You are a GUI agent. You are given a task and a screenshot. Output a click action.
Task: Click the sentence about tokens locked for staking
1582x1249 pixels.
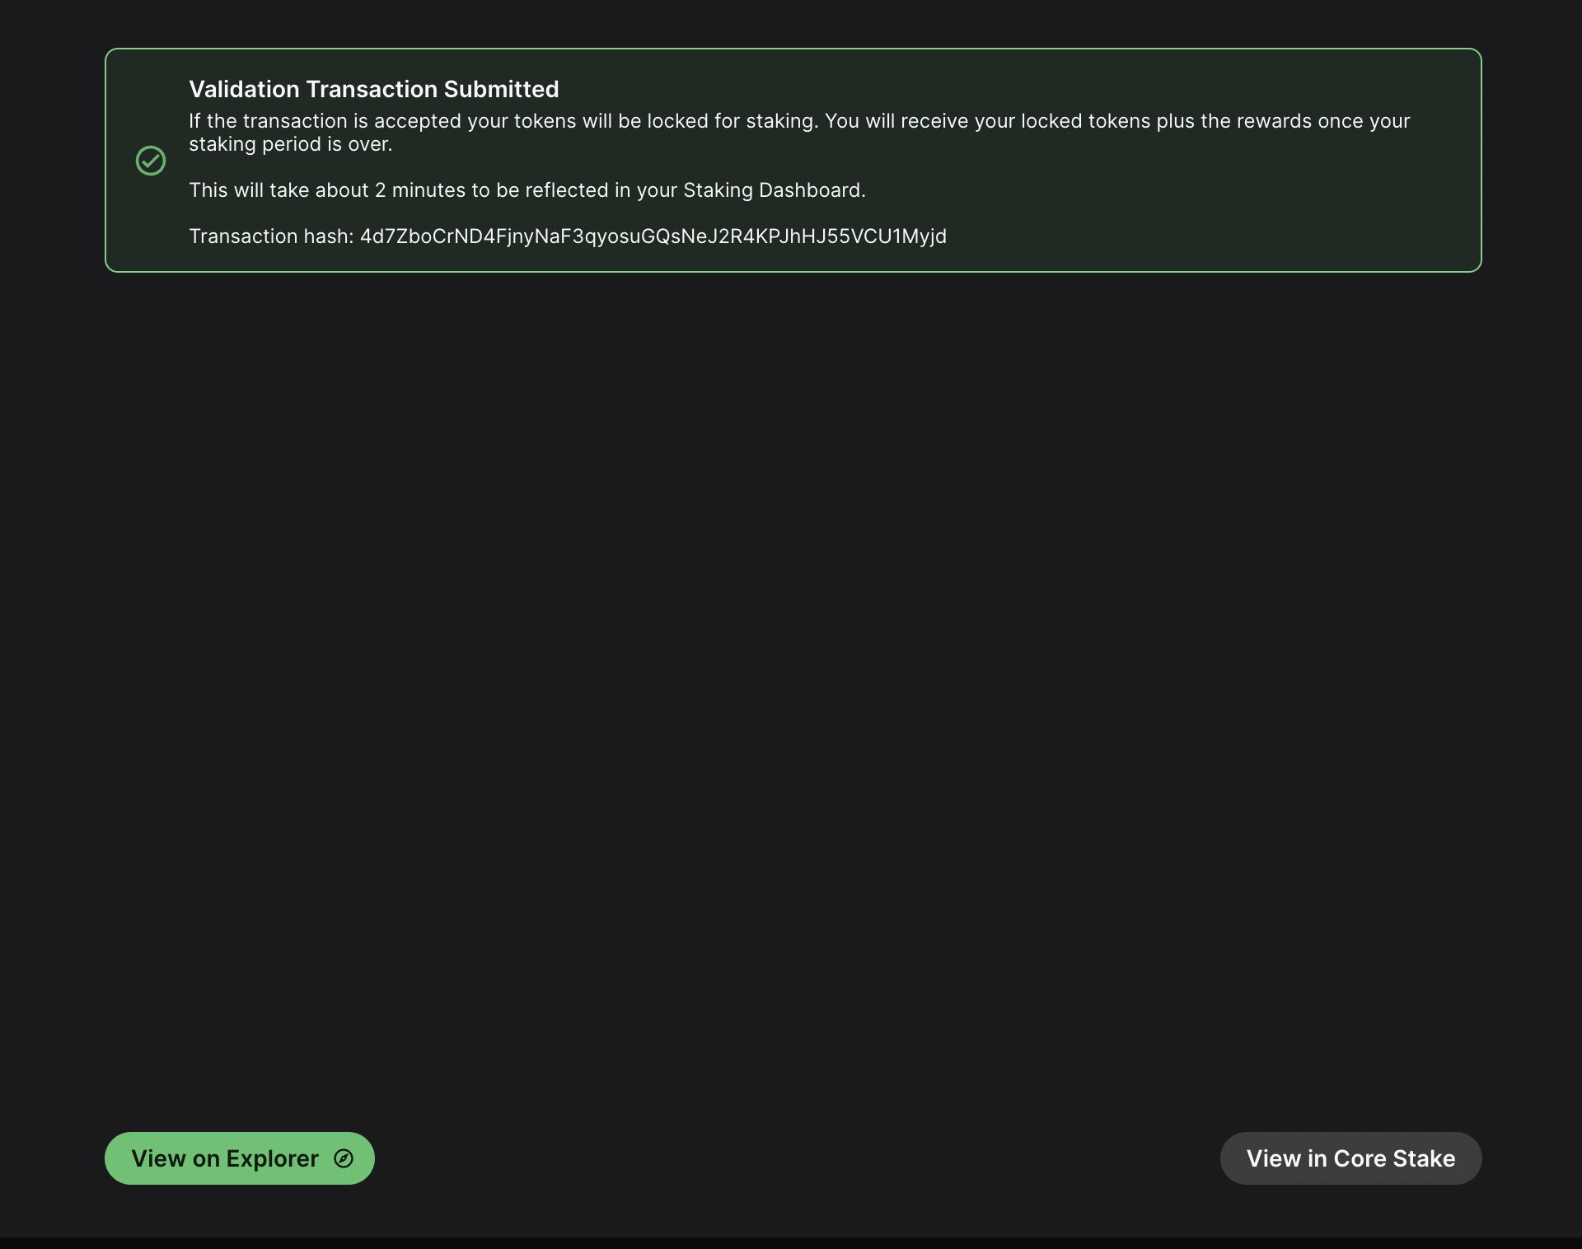pyautogui.click(x=503, y=121)
